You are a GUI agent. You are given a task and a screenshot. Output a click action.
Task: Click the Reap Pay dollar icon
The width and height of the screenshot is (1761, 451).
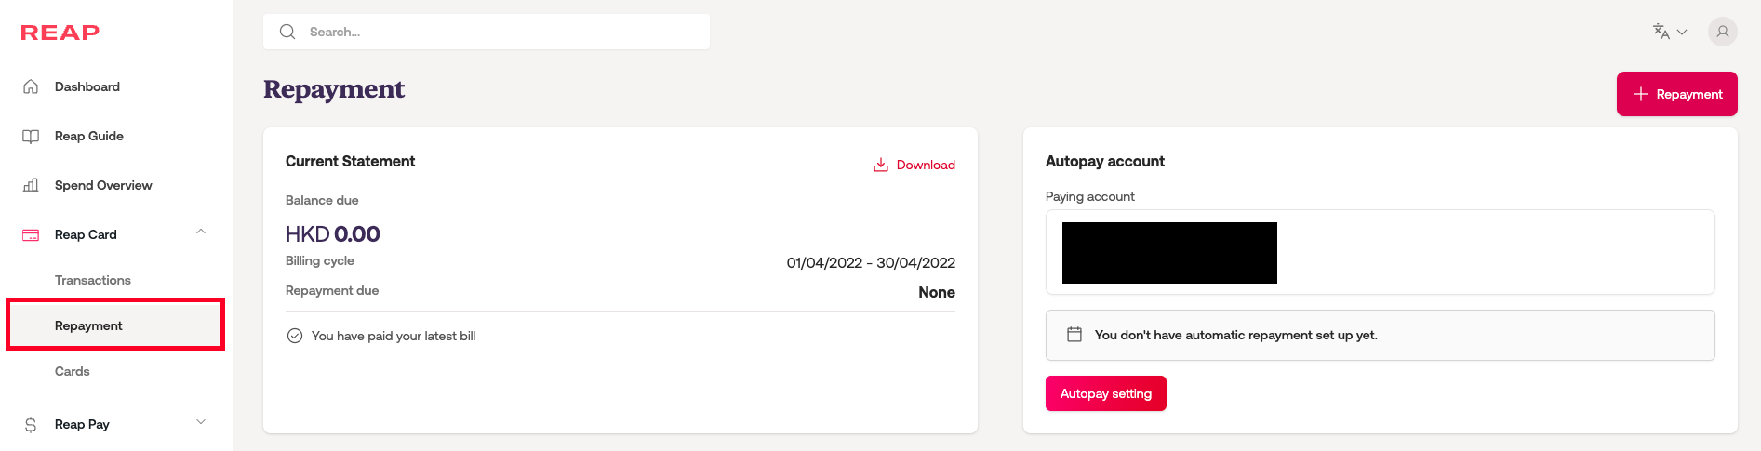pyautogui.click(x=31, y=424)
